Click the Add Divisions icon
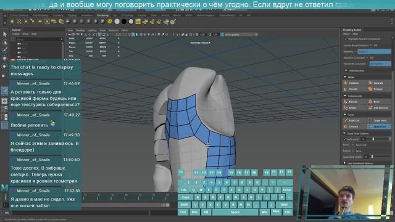This screenshot has height=222, width=395. 370,108
